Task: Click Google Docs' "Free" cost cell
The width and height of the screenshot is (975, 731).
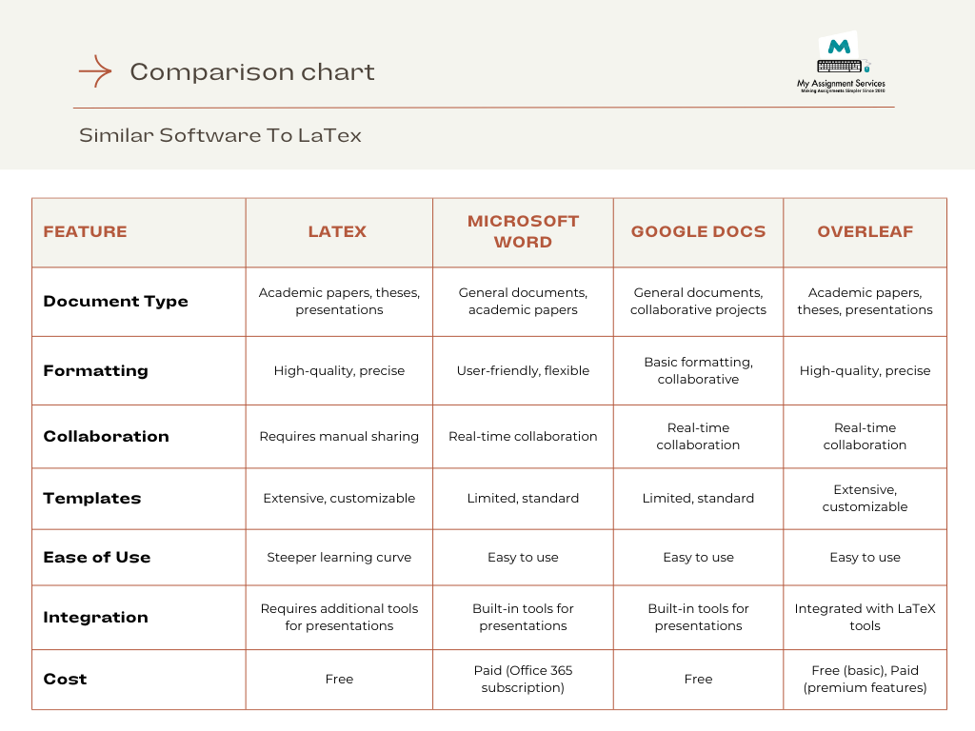Action: pyautogui.click(x=698, y=680)
